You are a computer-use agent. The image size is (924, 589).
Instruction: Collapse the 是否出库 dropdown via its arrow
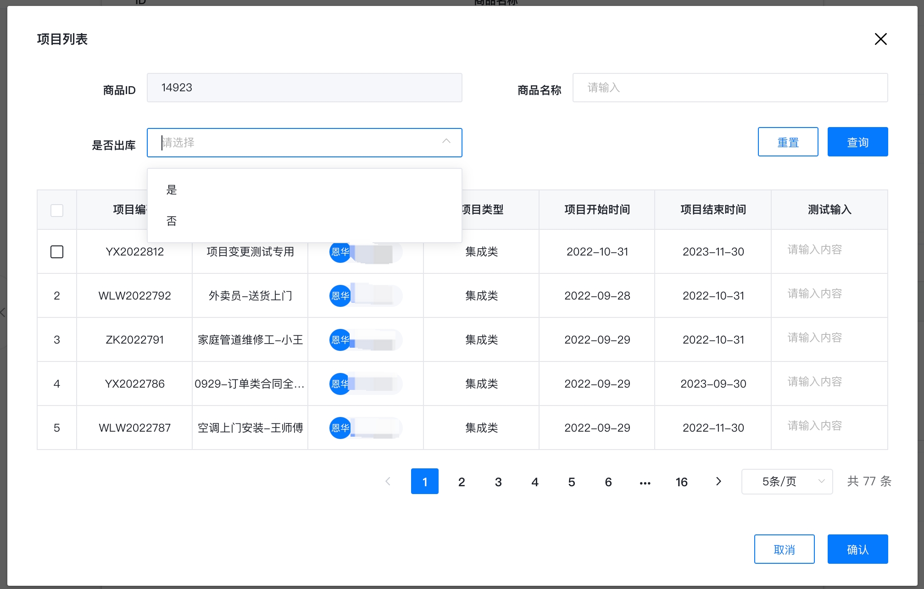(446, 142)
